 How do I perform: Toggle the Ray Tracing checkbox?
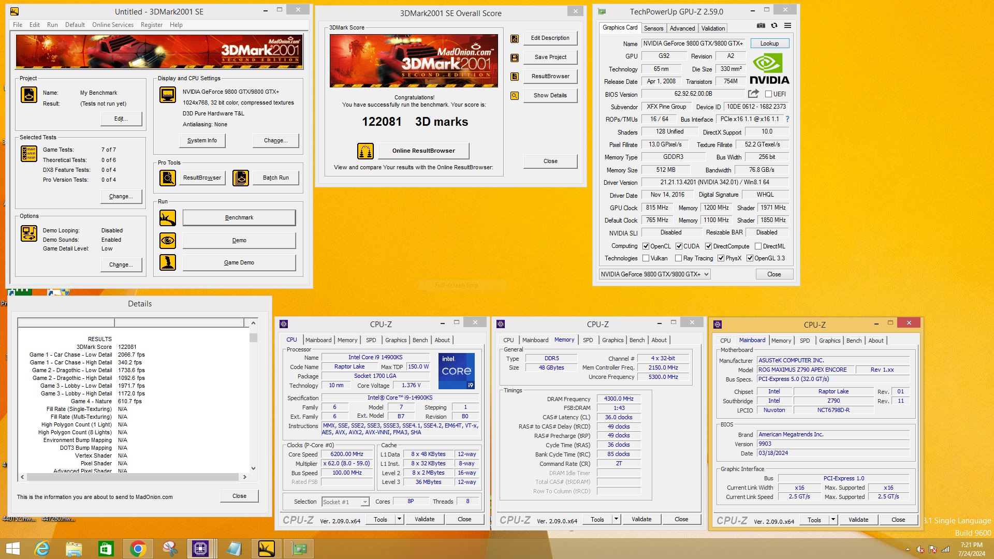tap(678, 258)
